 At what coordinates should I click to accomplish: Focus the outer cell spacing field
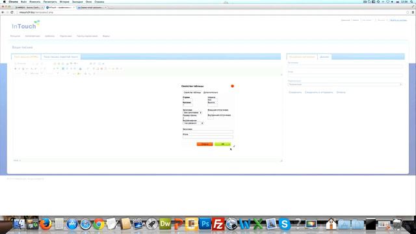(211, 112)
